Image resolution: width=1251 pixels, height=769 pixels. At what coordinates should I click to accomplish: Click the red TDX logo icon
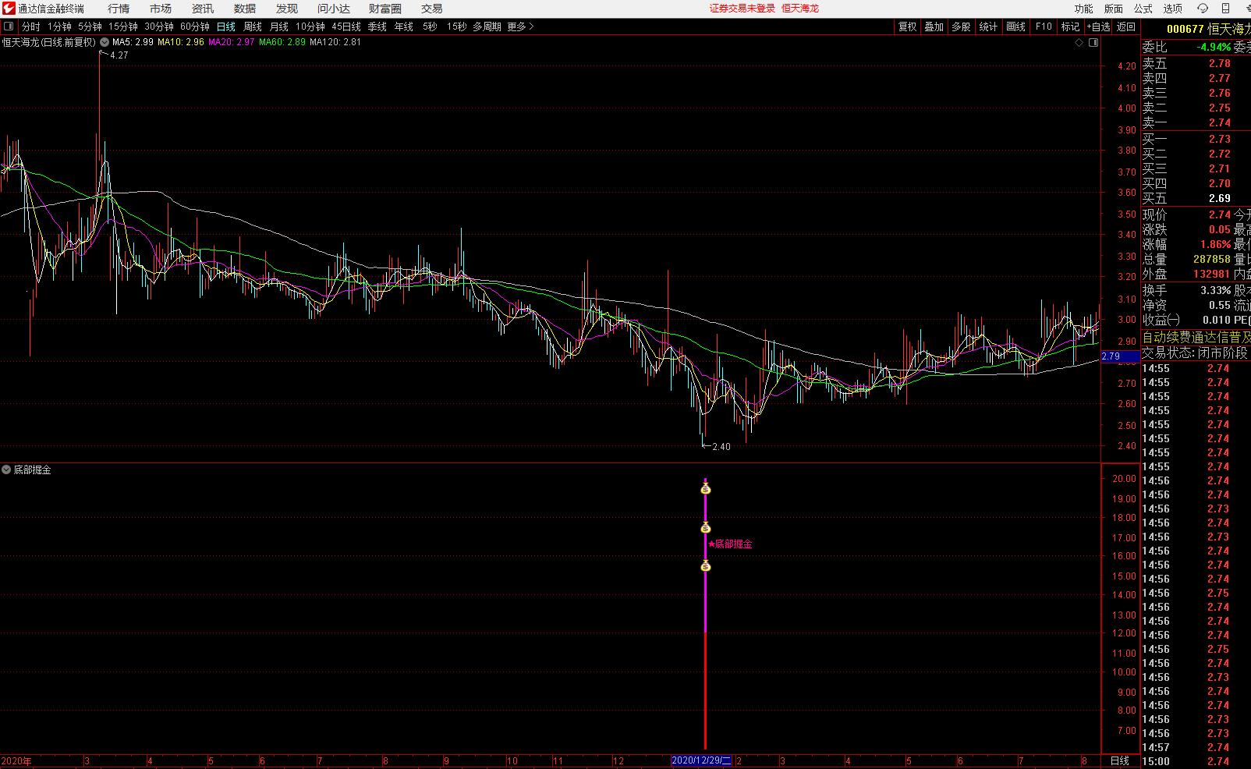point(8,9)
